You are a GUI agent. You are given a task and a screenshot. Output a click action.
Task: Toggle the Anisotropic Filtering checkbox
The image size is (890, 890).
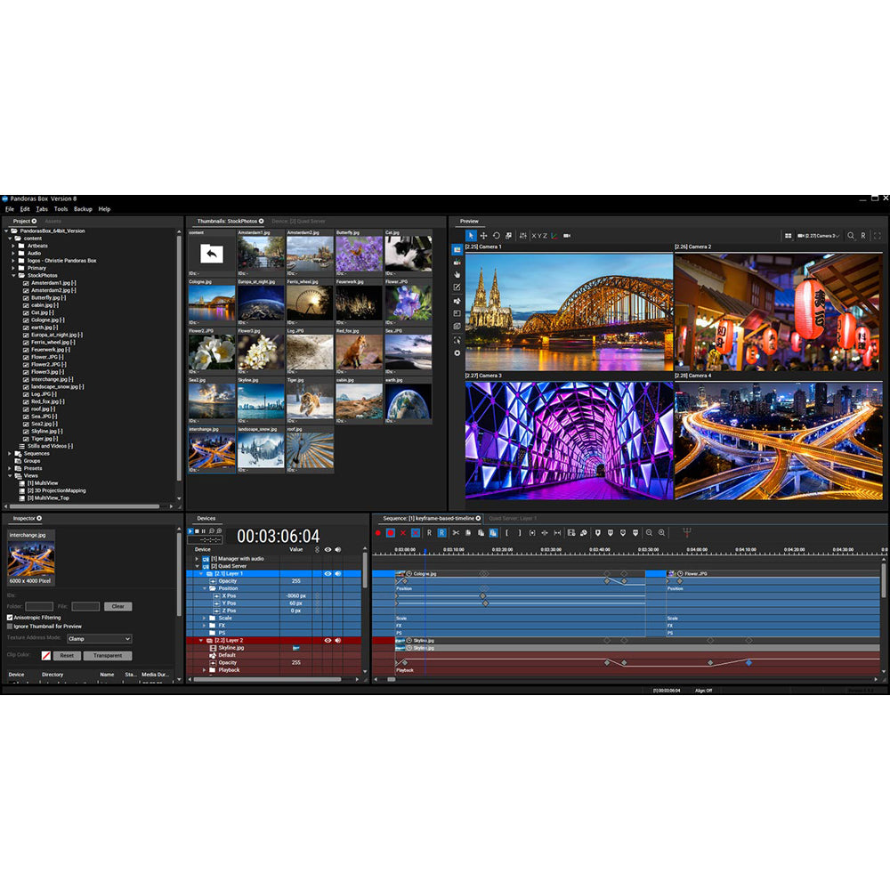(9, 618)
